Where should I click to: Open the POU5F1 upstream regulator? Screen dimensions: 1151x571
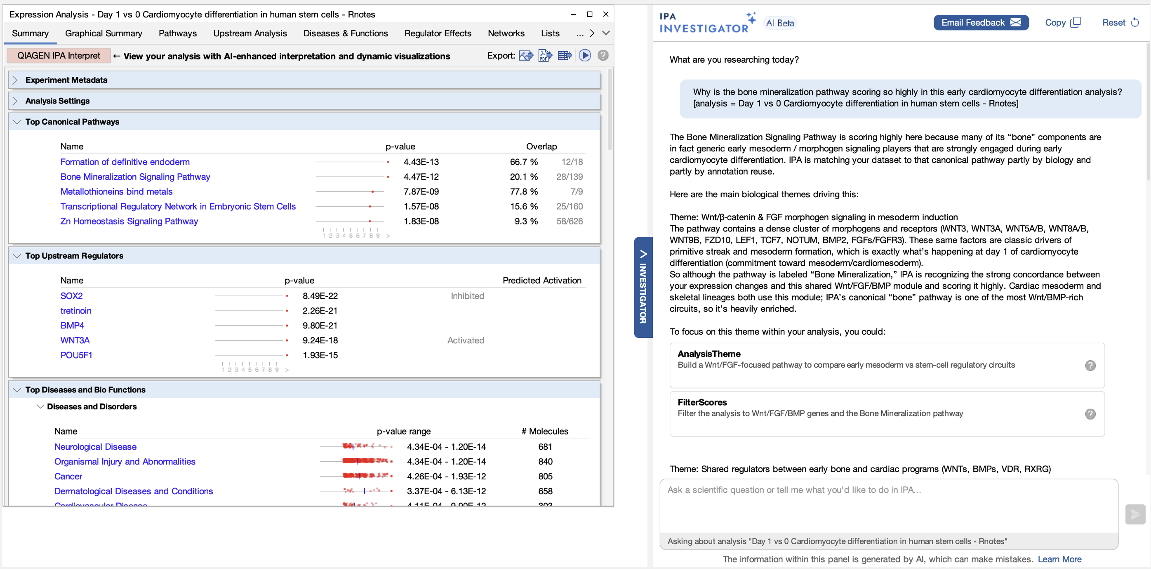click(x=76, y=356)
